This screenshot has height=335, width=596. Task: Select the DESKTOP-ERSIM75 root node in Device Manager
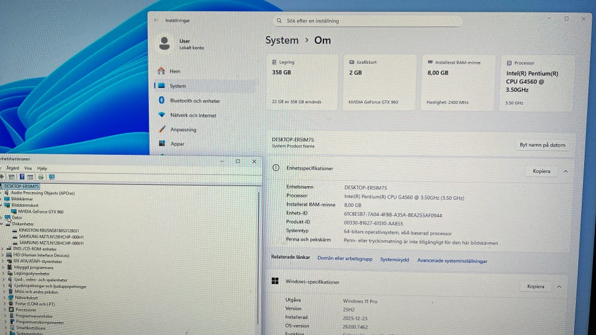[21, 186]
